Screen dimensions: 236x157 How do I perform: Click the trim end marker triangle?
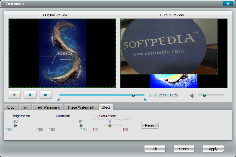point(145,99)
